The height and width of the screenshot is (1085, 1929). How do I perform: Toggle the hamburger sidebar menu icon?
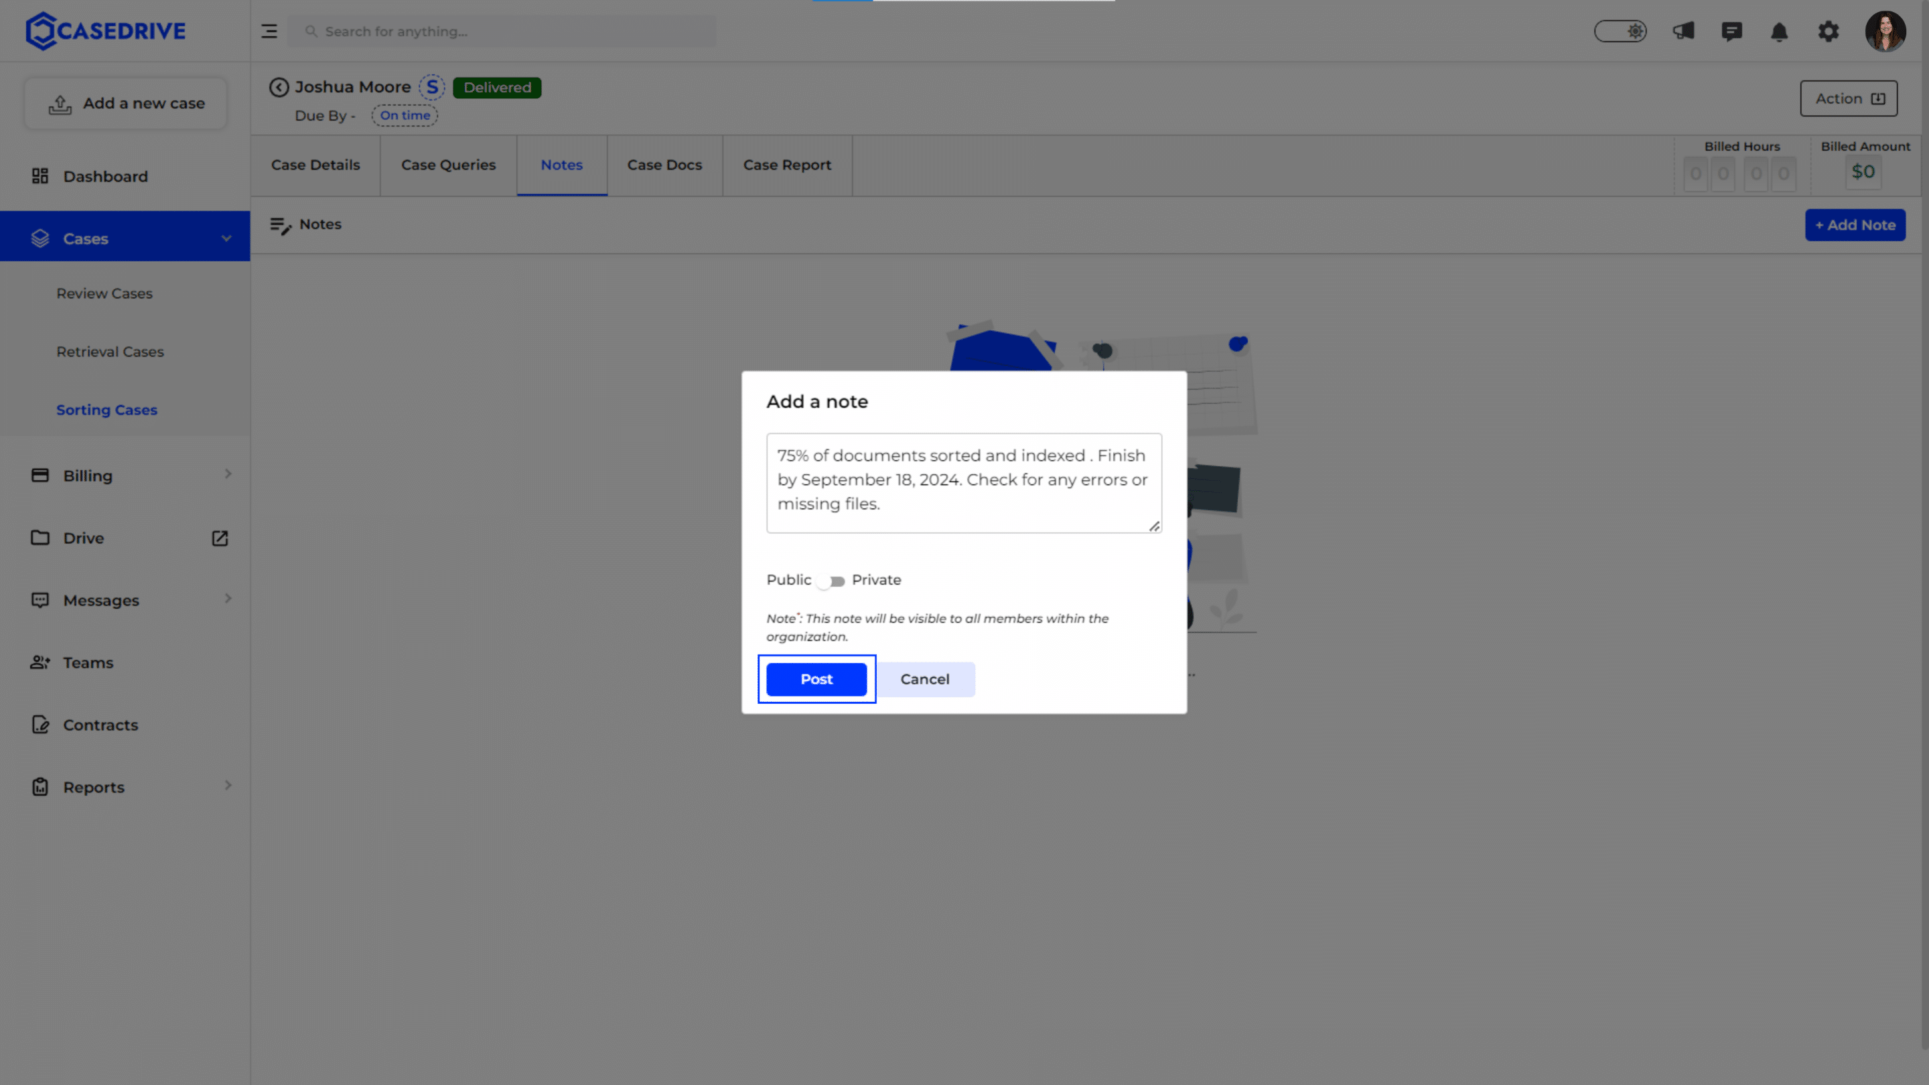[x=269, y=31]
